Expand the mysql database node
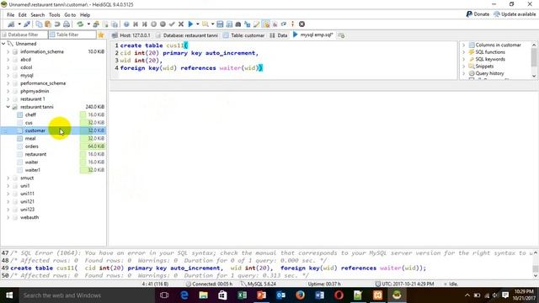This screenshot has width=539, height=303. pos(8,75)
